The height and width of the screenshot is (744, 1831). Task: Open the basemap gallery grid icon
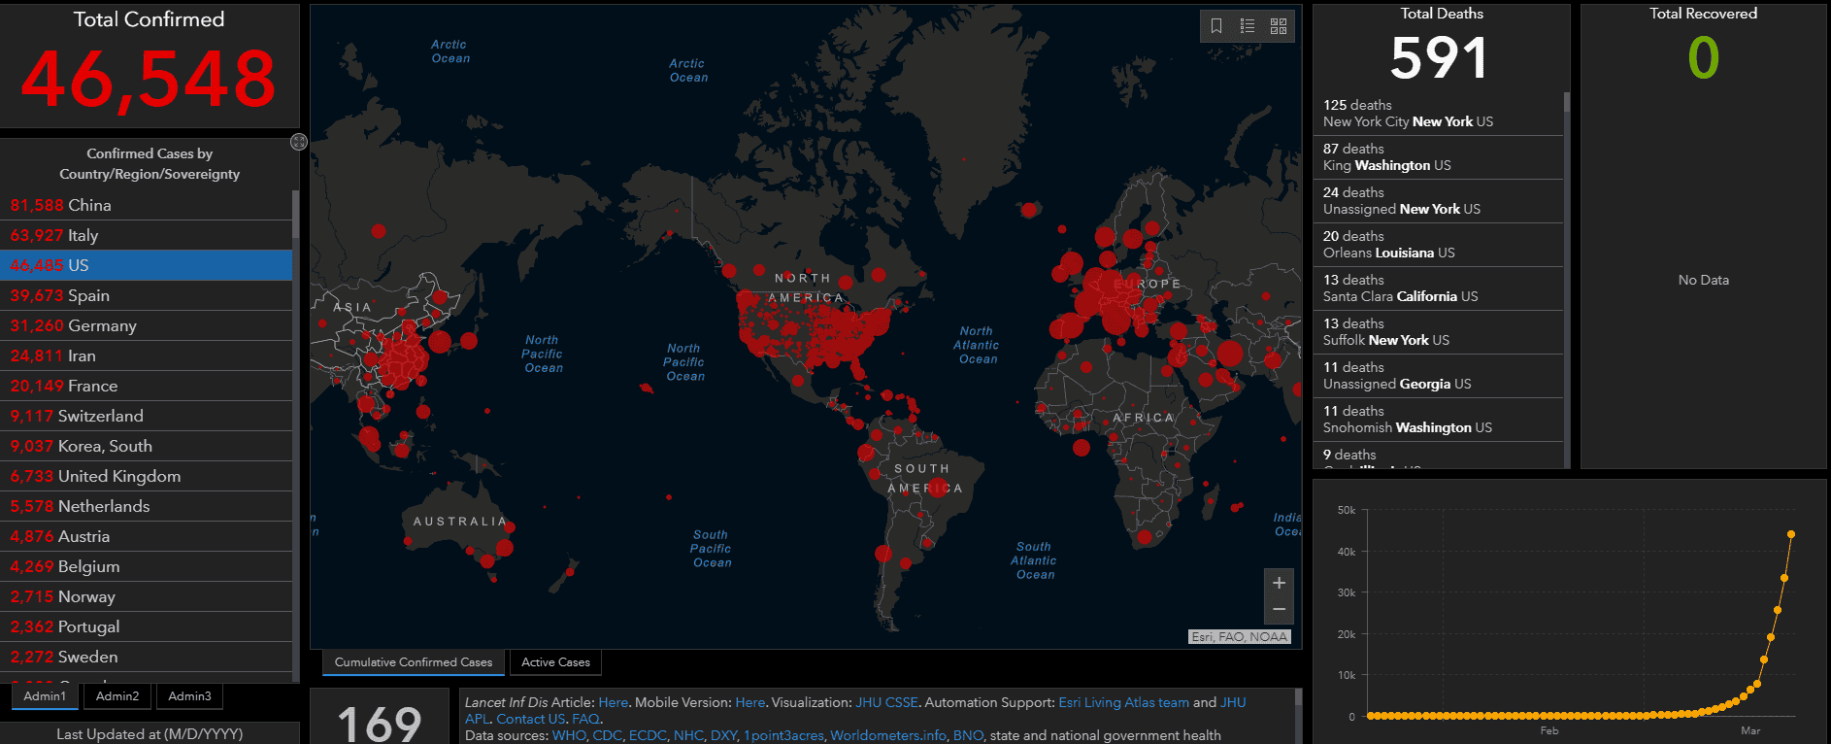coord(1279,26)
